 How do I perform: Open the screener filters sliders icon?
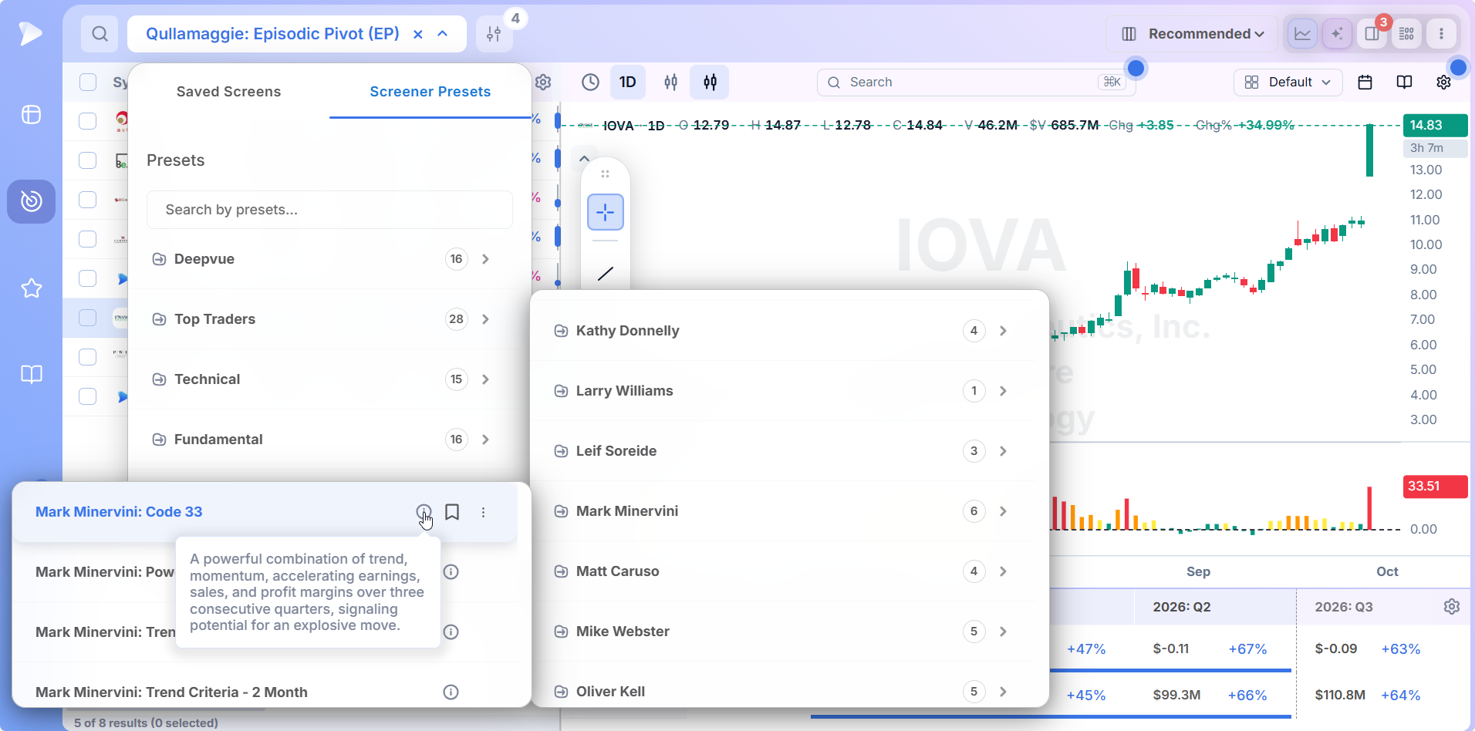point(494,34)
